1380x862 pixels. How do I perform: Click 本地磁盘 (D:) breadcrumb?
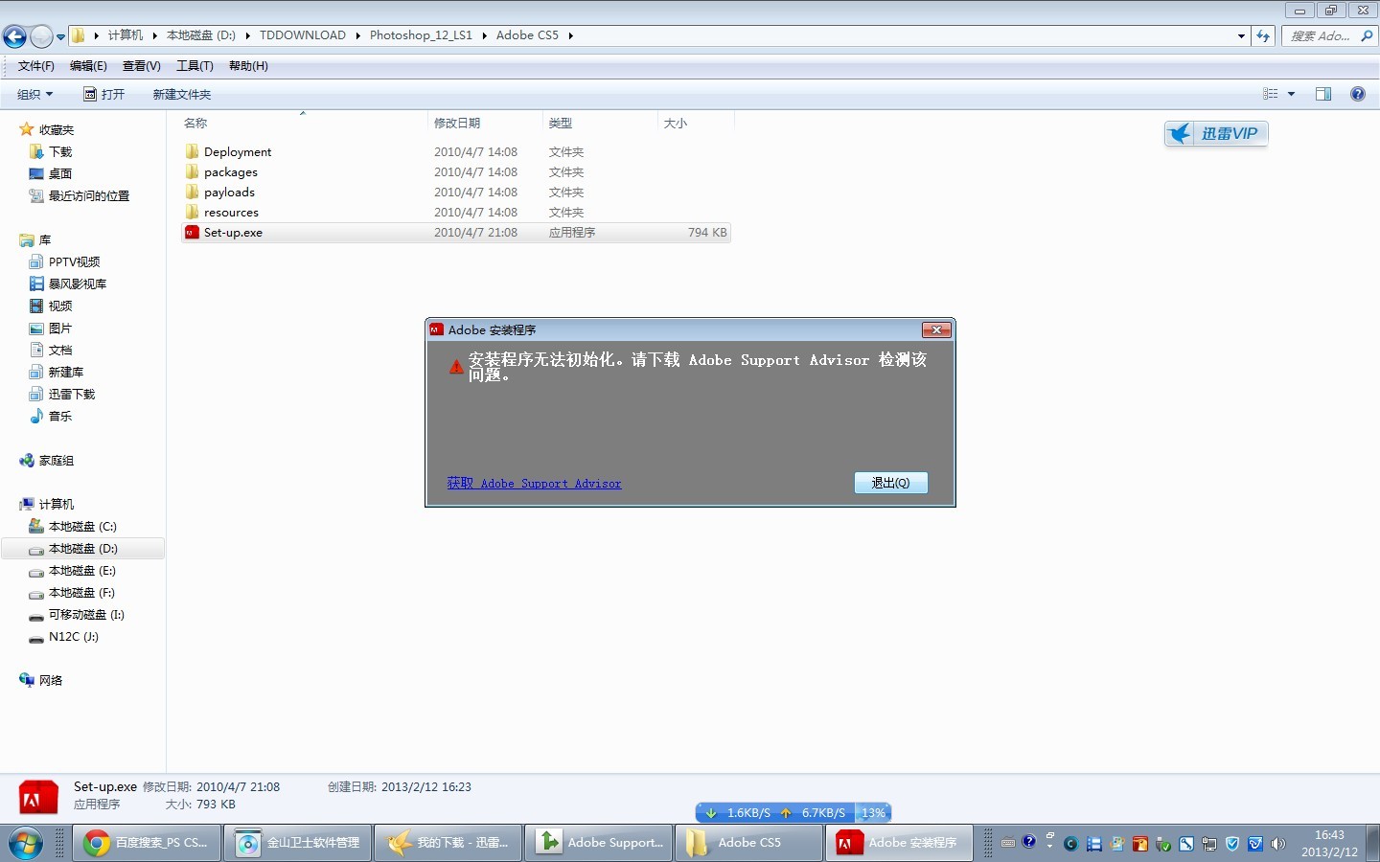tap(201, 35)
